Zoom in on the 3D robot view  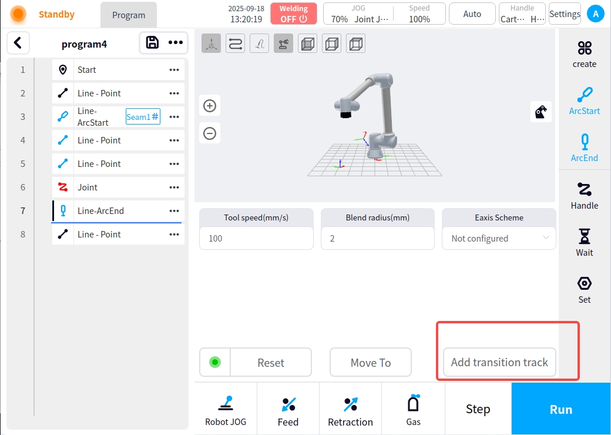tap(210, 106)
